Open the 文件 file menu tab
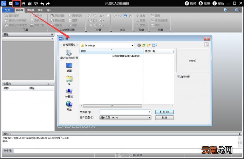 [8, 10]
